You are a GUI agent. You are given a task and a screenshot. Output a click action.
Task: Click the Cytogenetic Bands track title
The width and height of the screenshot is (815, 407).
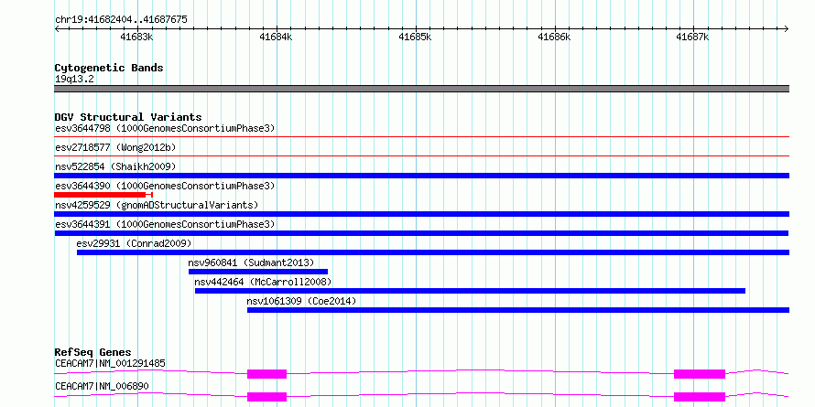(x=109, y=68)
